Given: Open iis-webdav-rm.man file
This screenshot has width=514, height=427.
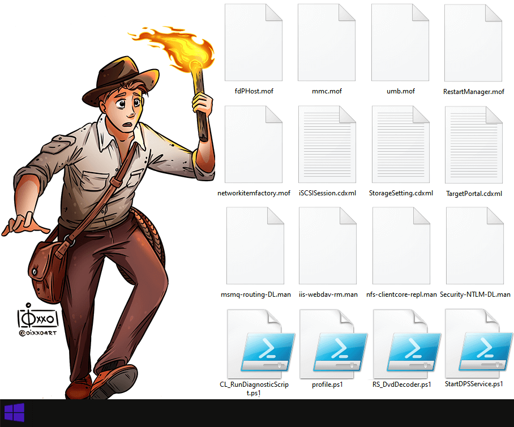Looking at the screenshot, I should [328, 246].
